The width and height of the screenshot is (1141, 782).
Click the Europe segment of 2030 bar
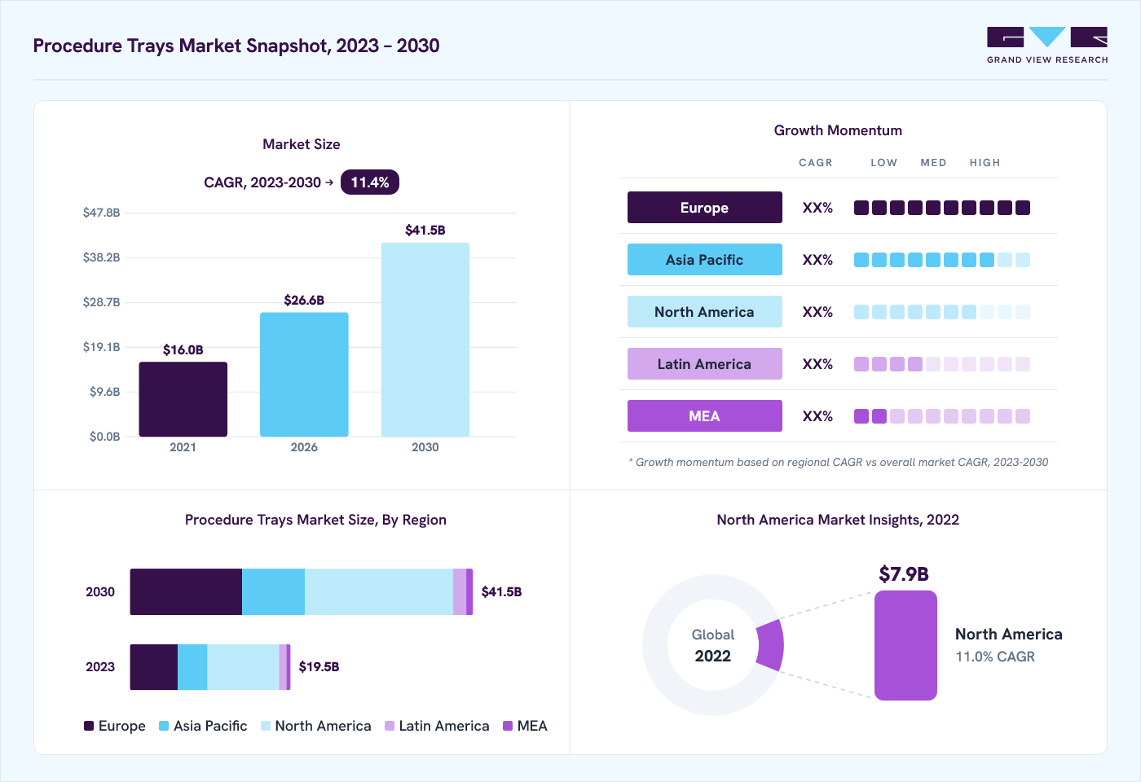186,592
